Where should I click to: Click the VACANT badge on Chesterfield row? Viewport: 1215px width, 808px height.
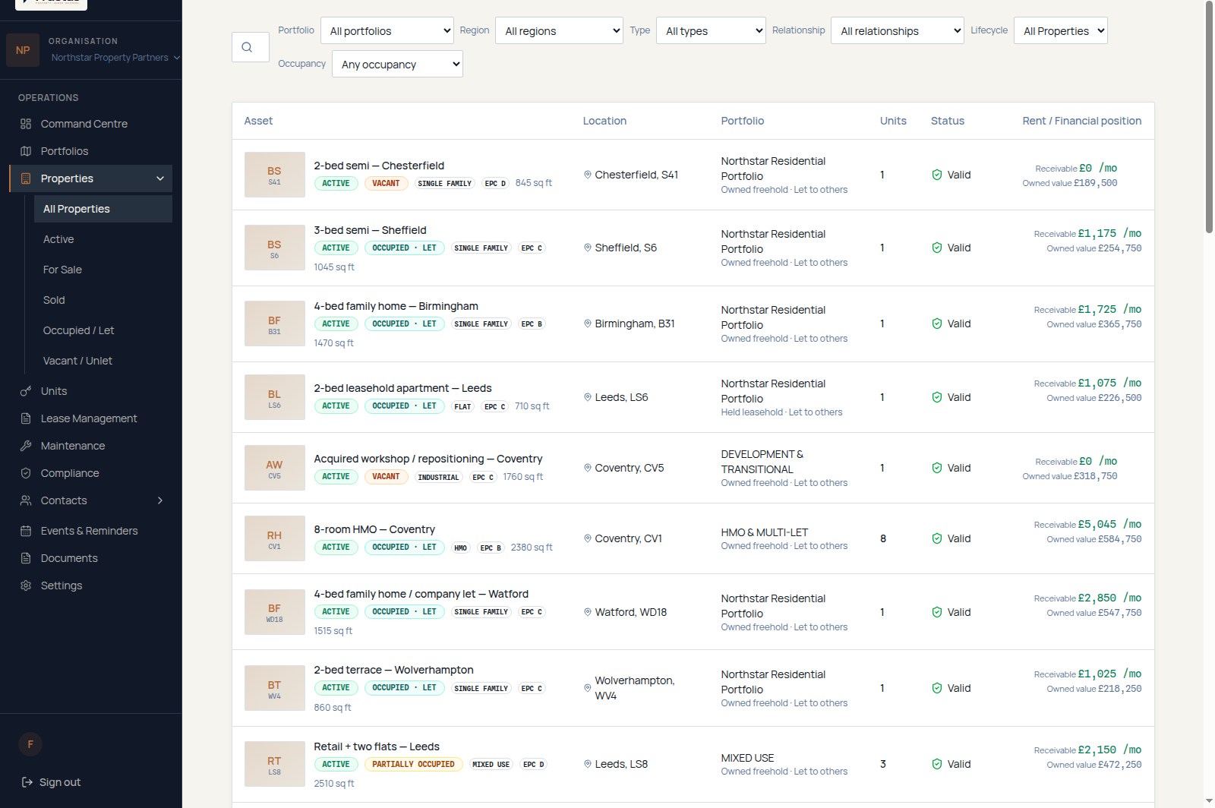pyautogui.click(x=386, y=183)
